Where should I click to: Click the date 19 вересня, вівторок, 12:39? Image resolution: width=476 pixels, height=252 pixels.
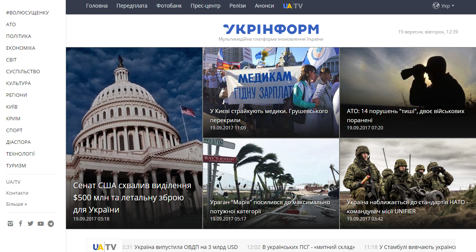(428, 31)
